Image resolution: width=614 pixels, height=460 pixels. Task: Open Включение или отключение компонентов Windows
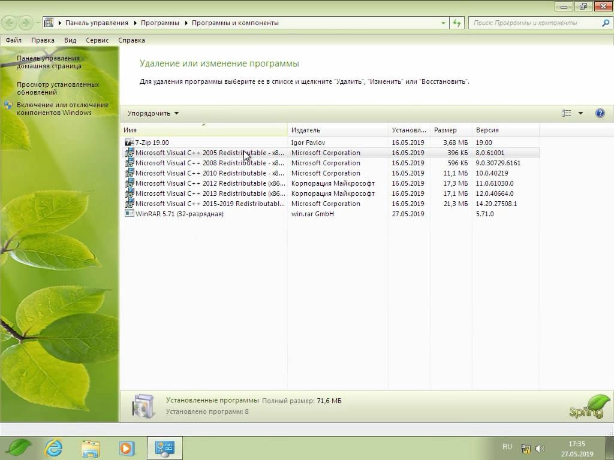(x=62, y=109)
